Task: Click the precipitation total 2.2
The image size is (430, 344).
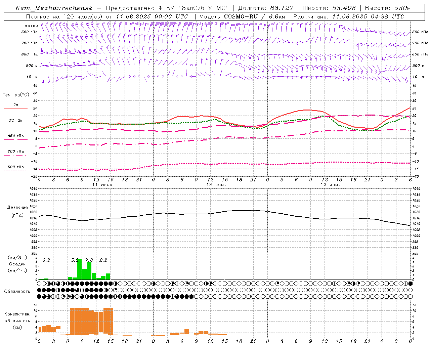Action: (103, 260)
